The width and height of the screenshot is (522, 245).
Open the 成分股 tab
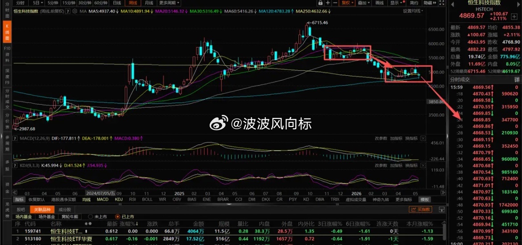65,209
